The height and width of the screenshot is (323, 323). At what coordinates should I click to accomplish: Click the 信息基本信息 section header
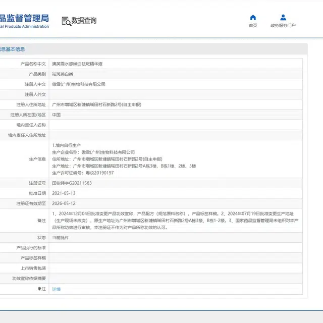coord(12,49)
